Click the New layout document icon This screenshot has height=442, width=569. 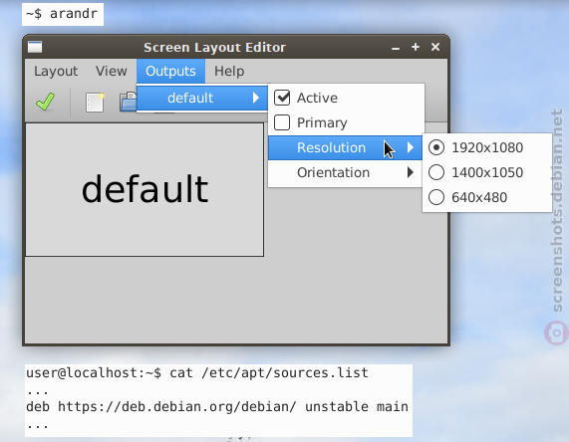click(95, 103)
